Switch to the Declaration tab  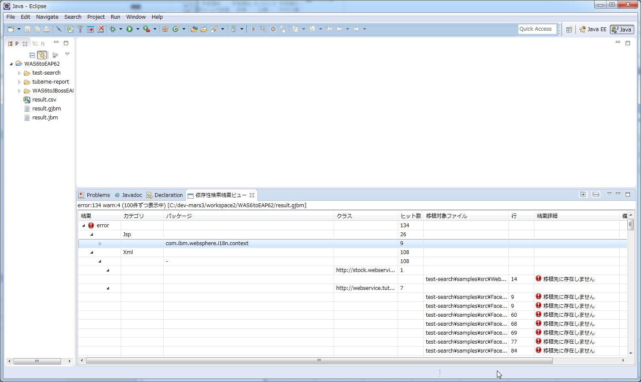pyautogui.click(x=165, y=195)
